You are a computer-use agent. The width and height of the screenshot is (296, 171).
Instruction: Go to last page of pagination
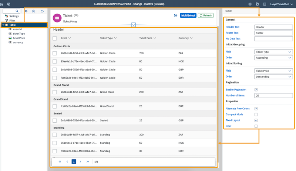pos(88,161)
